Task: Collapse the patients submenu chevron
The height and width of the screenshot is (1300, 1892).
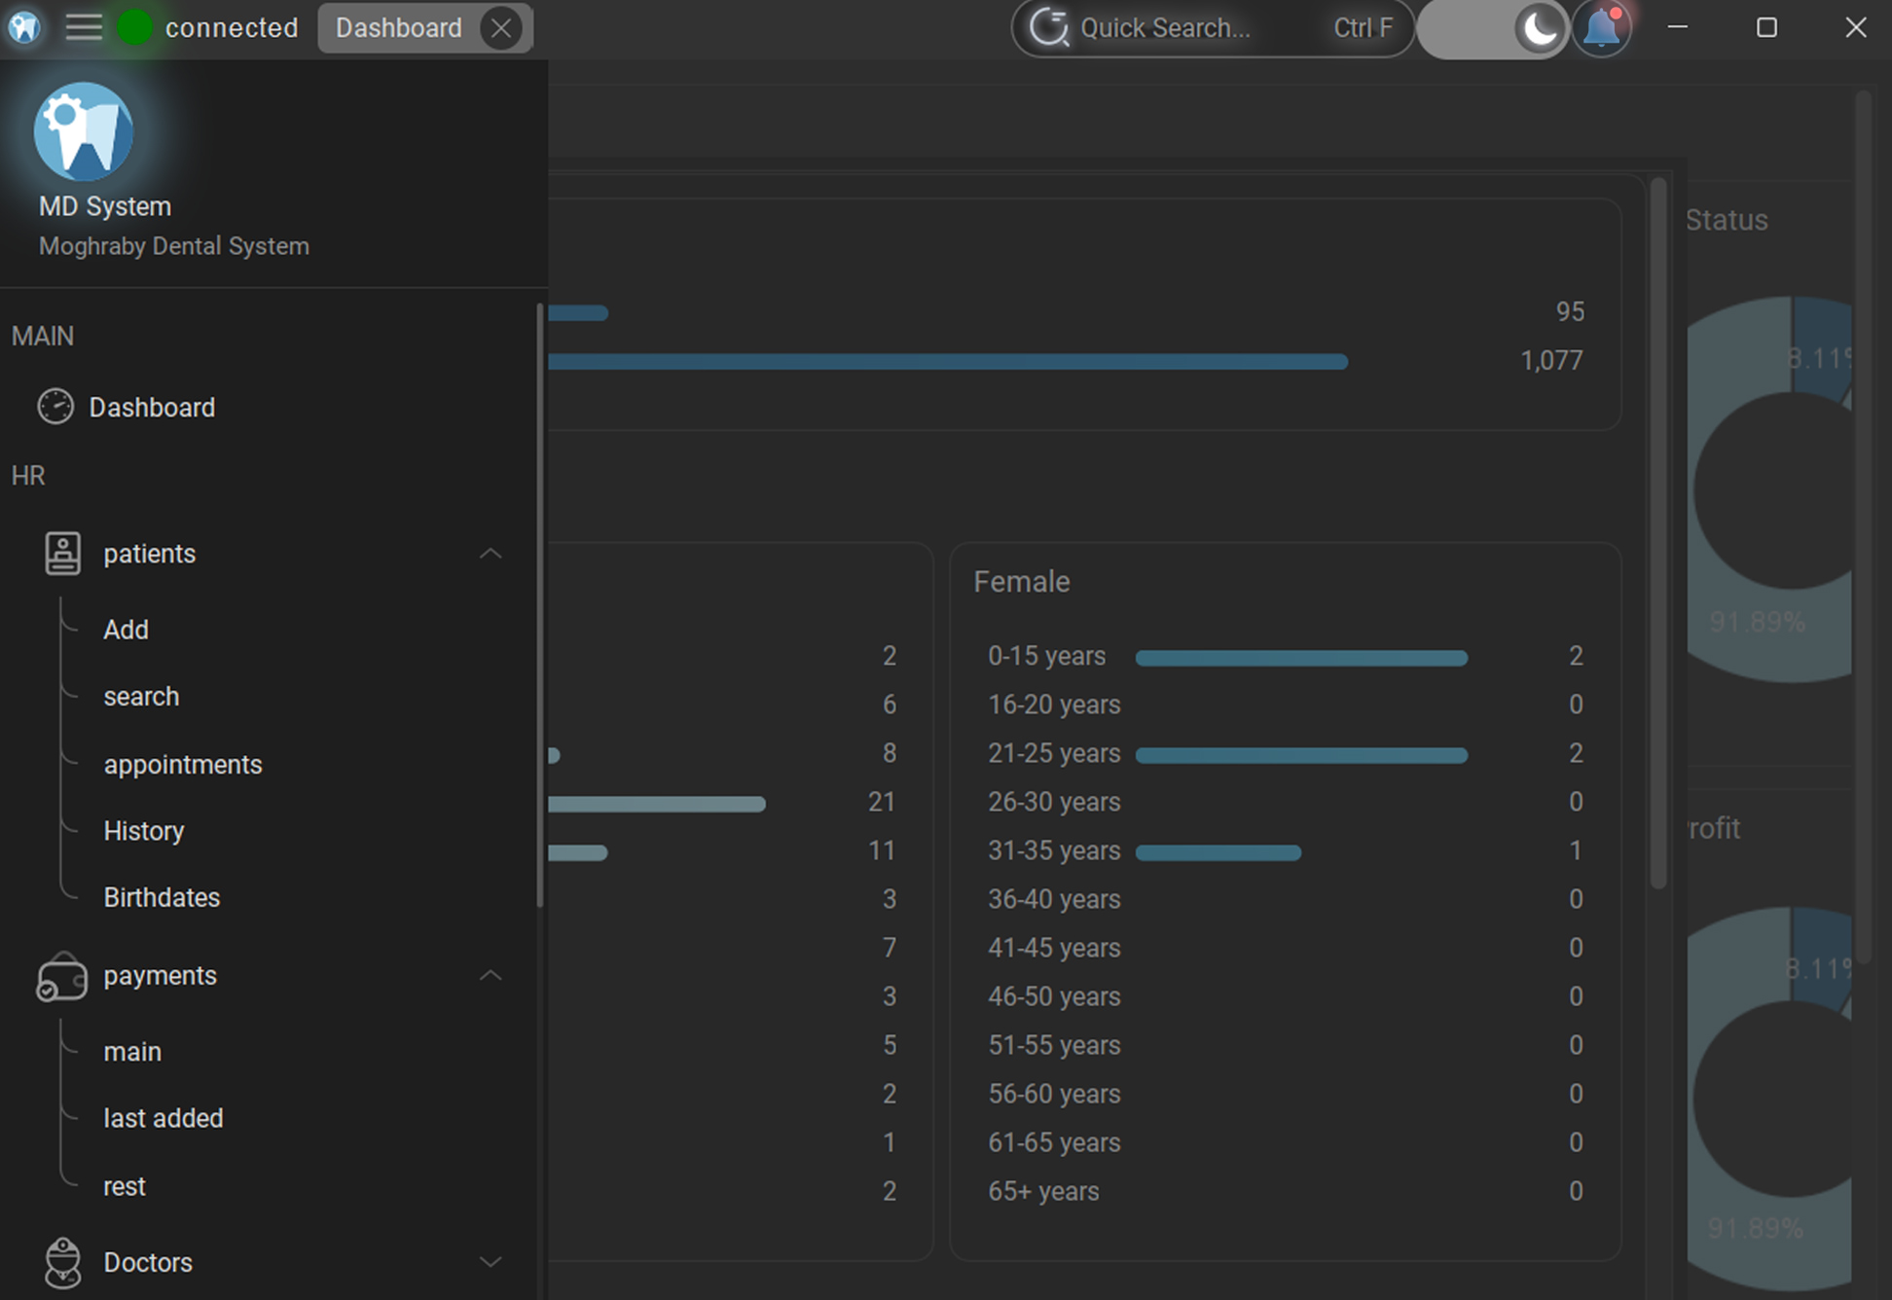Action: click(x=491, y=553)
